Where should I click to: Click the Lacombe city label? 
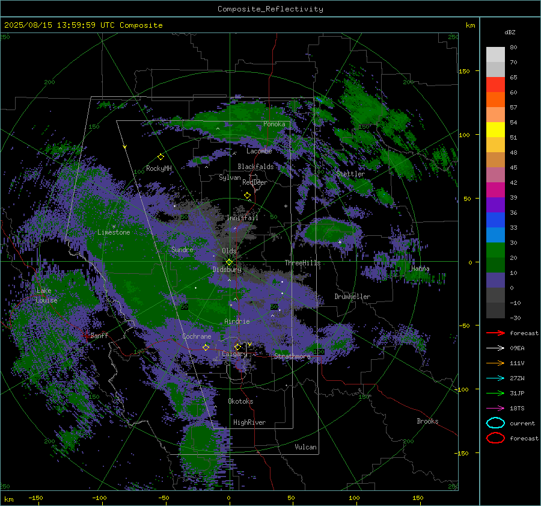tap(259, 151)
